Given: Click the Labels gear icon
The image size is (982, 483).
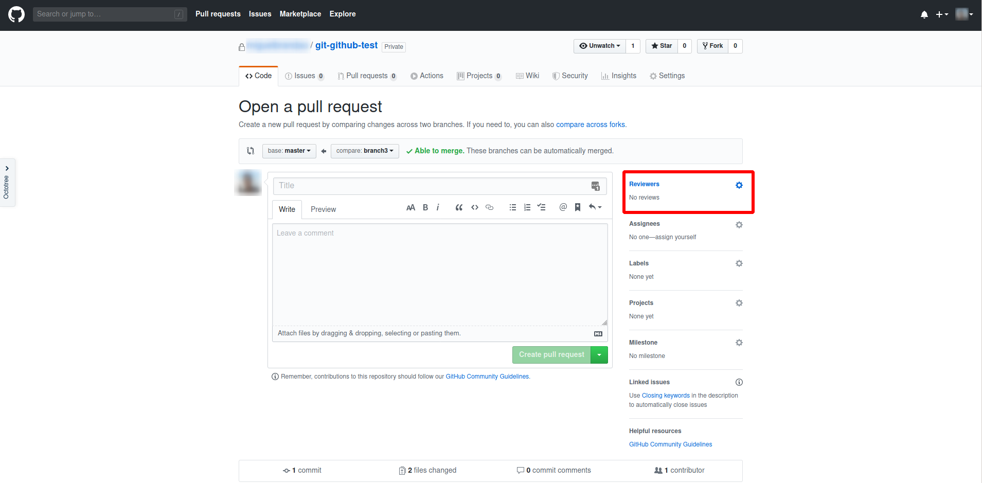Looking at the screenshot, I should (739, 263).
